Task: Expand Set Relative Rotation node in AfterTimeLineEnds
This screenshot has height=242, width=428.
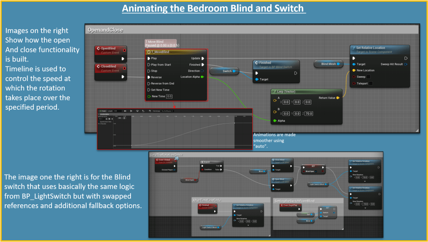Action: (x=248, y=225)
